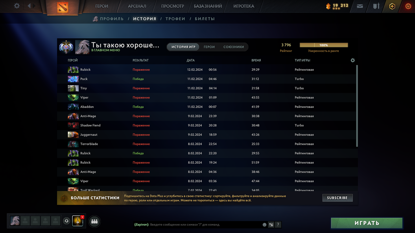Click the ИГРАТЬ play button
The image size is (415, 233).
point(367,223)
